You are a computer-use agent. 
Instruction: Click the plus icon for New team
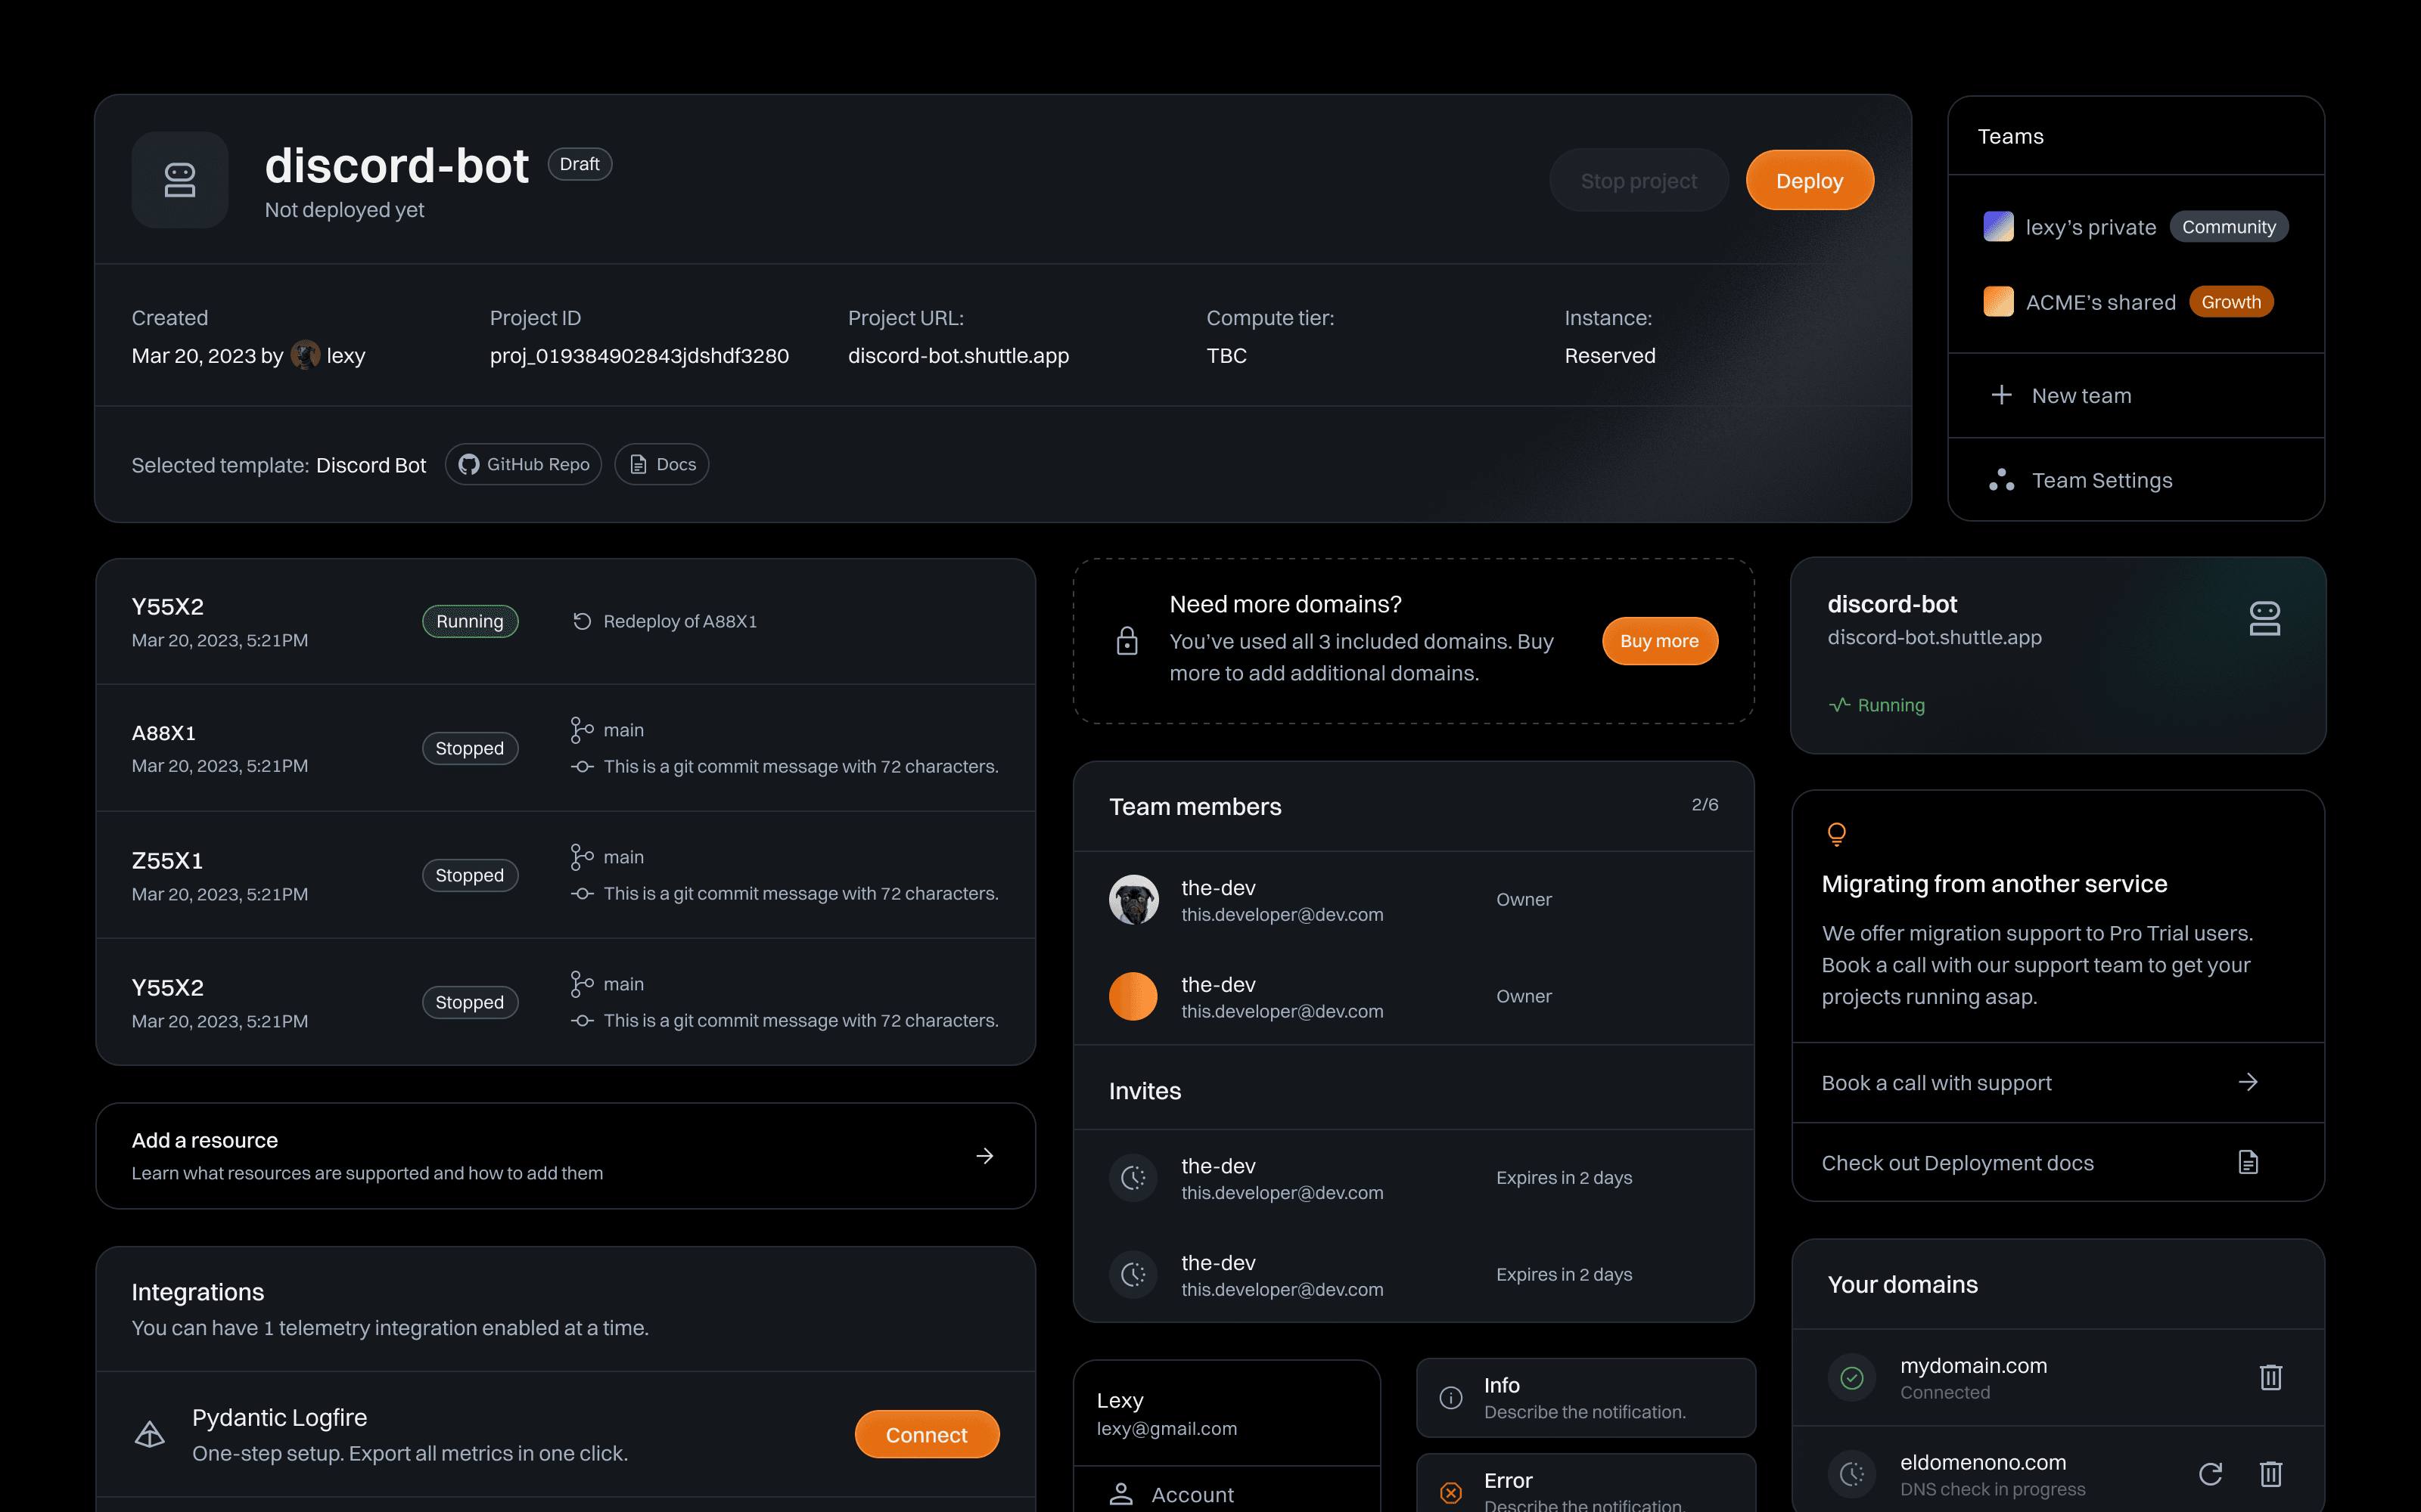pyautogui.click(x=2001, y=395)
